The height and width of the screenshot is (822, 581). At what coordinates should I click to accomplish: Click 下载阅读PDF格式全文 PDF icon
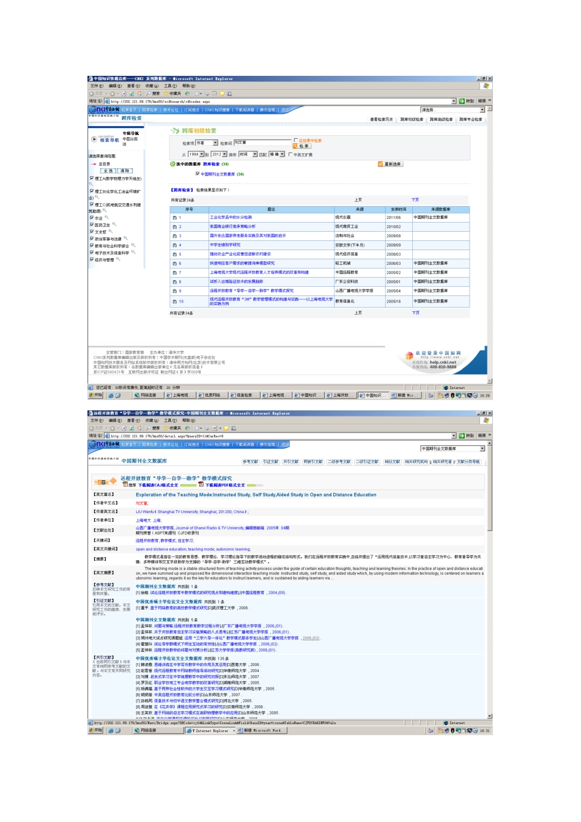[200, 484]
